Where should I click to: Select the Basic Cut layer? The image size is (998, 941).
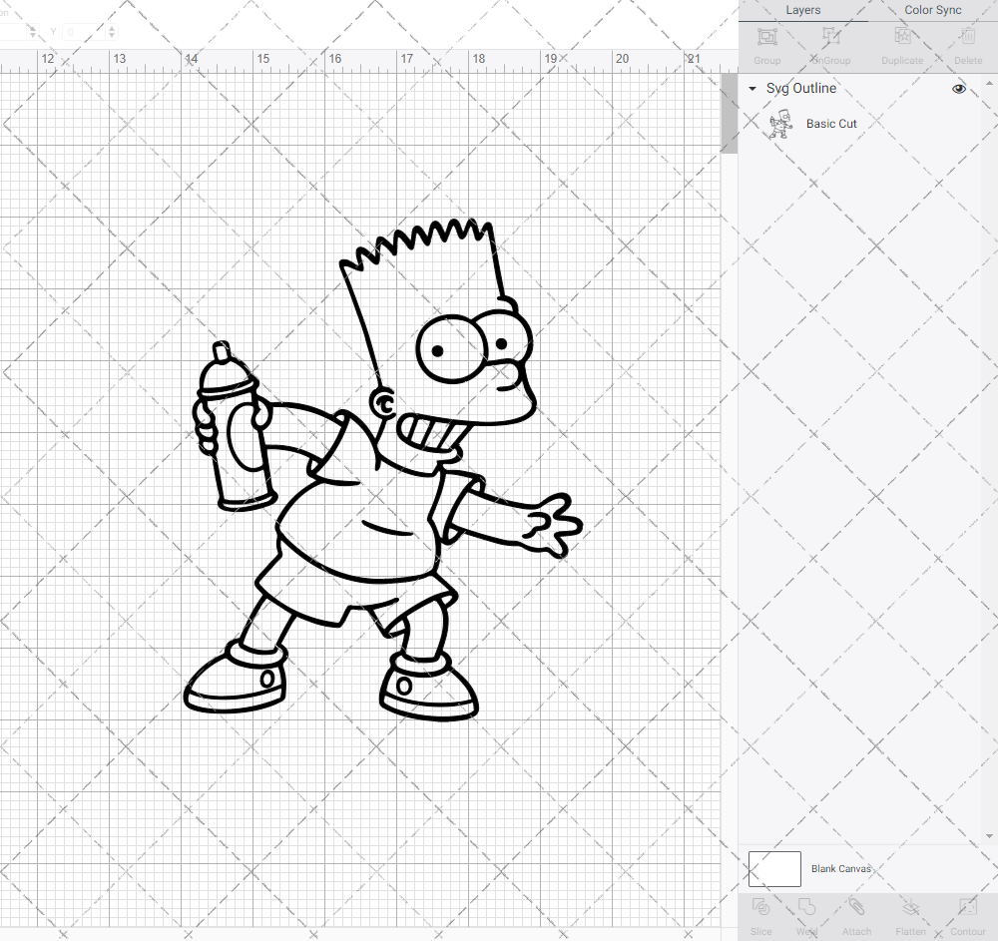831,123
